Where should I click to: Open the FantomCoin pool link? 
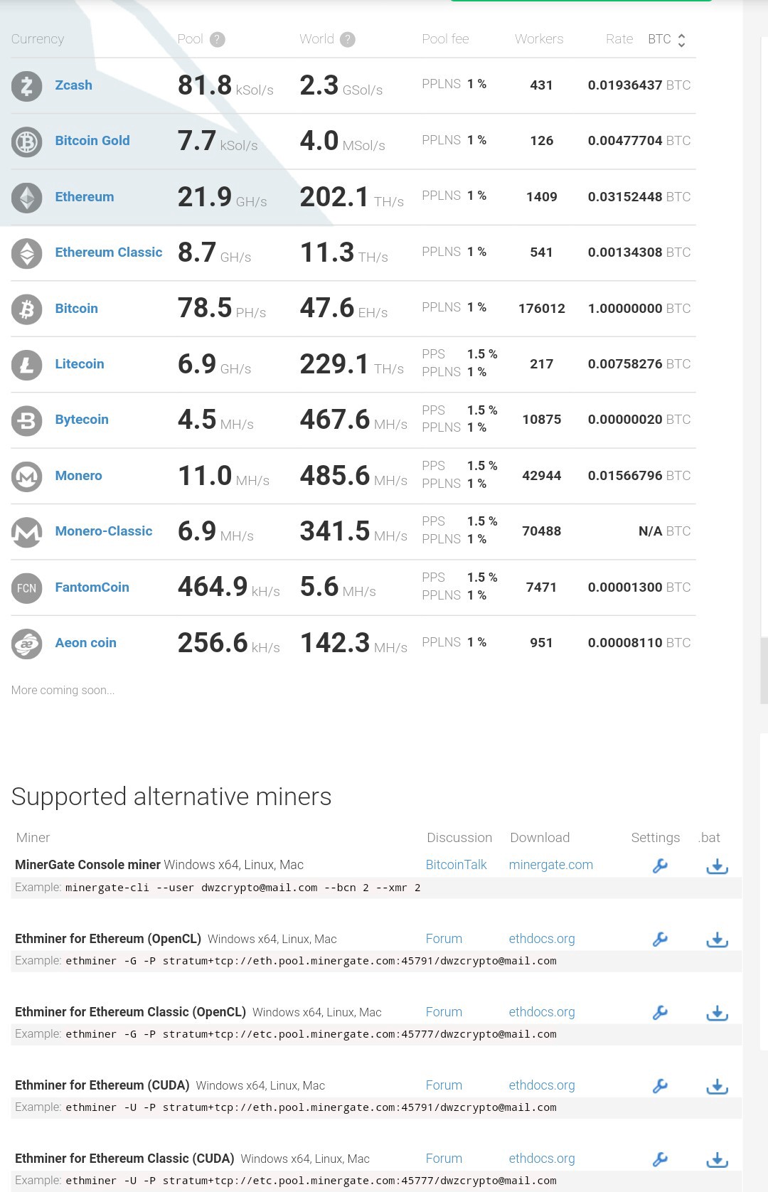(x=92, y=587)
